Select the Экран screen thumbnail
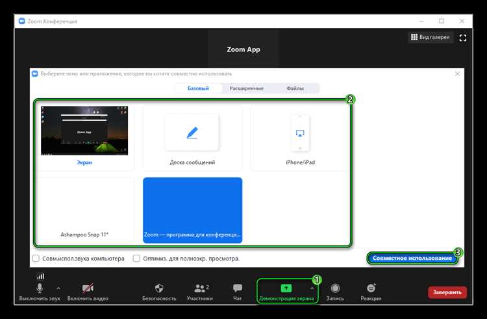487x319 pixels. coord(84,136)
